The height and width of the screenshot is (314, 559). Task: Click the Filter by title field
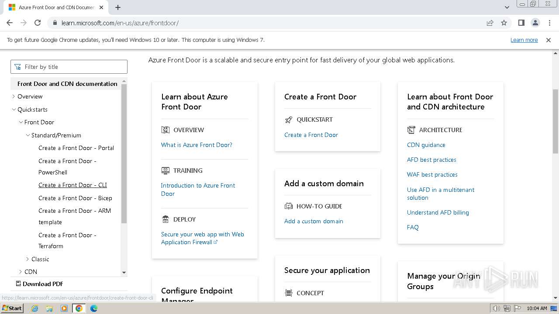tap(69, 67)
